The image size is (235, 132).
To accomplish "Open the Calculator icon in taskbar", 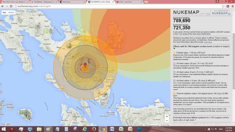I will coord(66,129).
